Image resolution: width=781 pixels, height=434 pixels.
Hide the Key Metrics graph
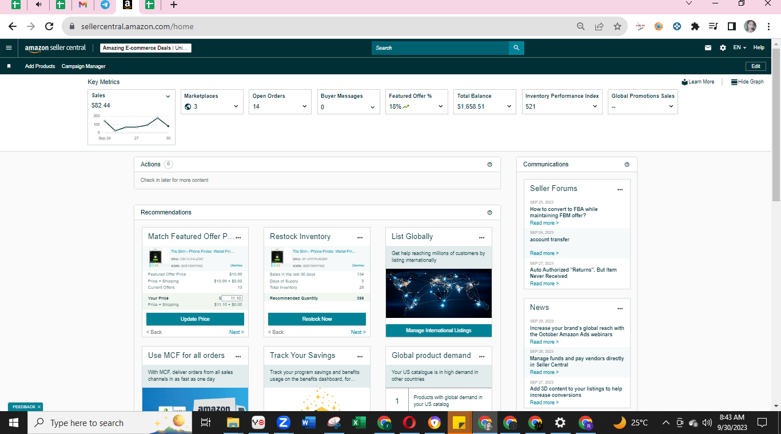[x=747, y=82]
